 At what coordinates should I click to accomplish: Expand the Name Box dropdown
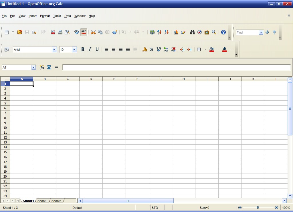coord(33,67)
